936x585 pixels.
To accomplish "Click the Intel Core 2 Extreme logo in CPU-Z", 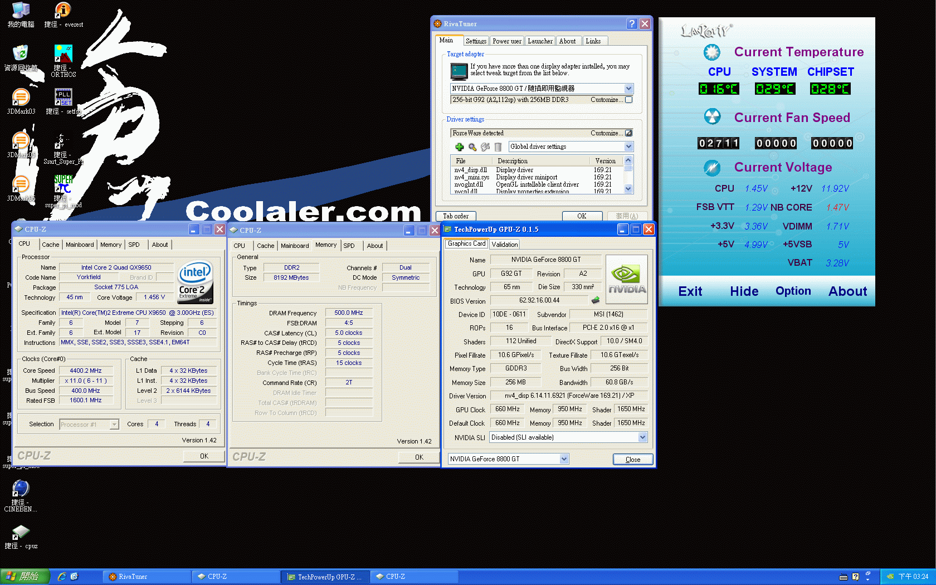I will tap(195, 282).
